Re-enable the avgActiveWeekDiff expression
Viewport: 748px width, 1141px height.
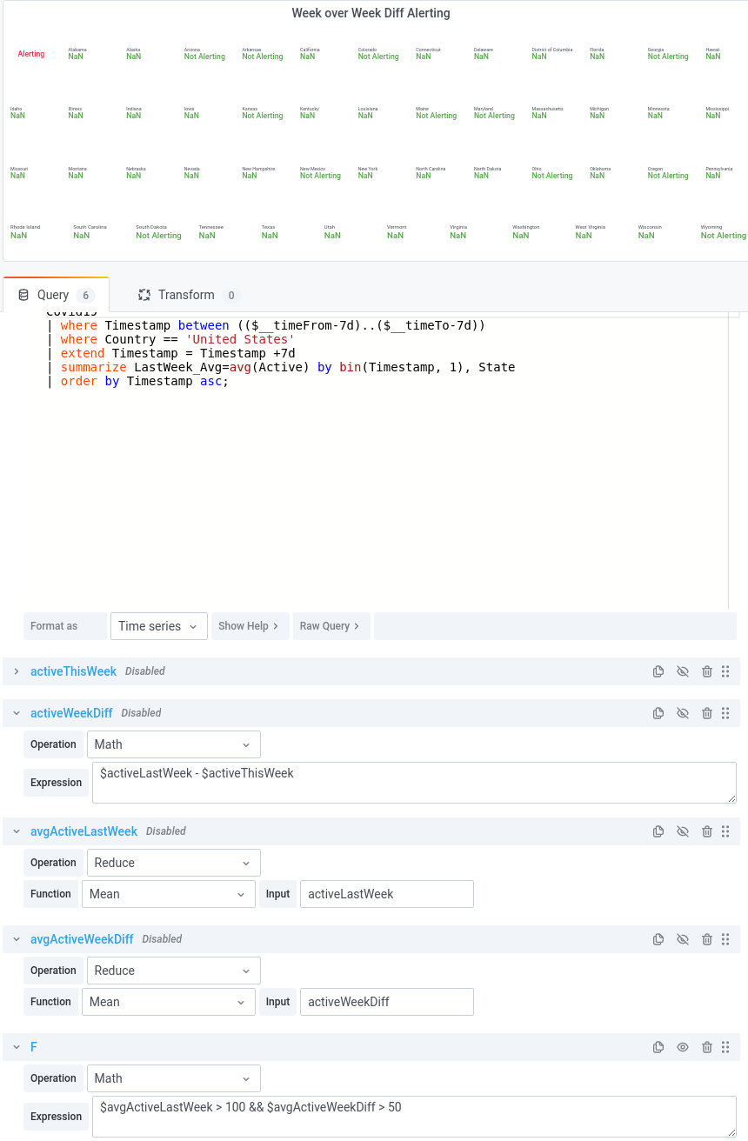(683, 938)
